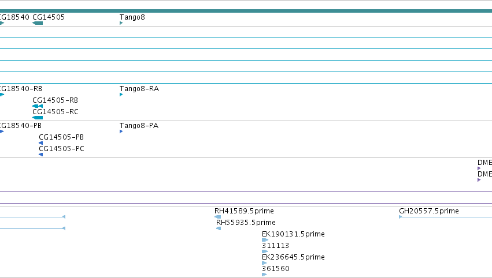
Task: Select the GH20557.5prime EST label
Action: pos(429,211)
